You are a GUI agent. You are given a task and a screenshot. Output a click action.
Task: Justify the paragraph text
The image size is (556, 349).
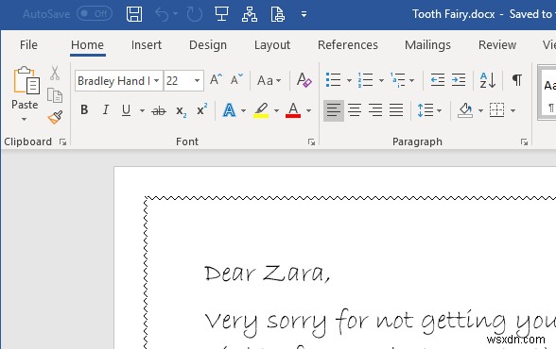396,110
